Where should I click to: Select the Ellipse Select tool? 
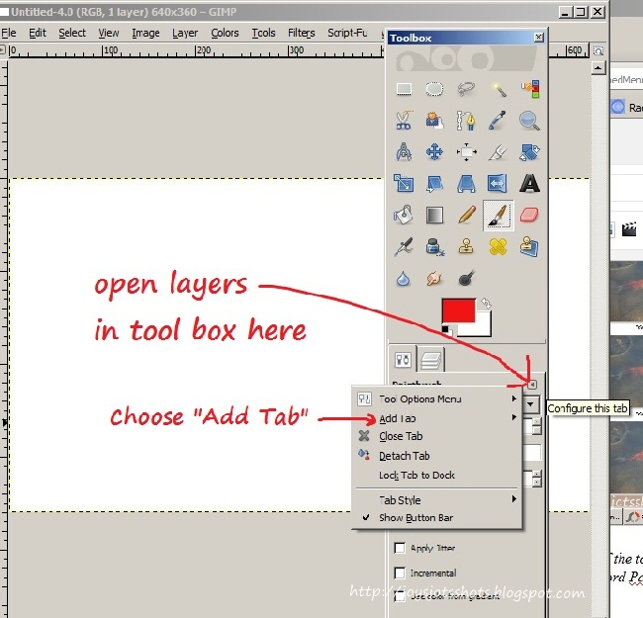tap(434, 89)
